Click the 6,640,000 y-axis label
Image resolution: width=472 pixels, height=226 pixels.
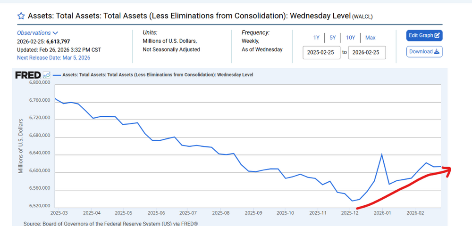tap(40, 153)
